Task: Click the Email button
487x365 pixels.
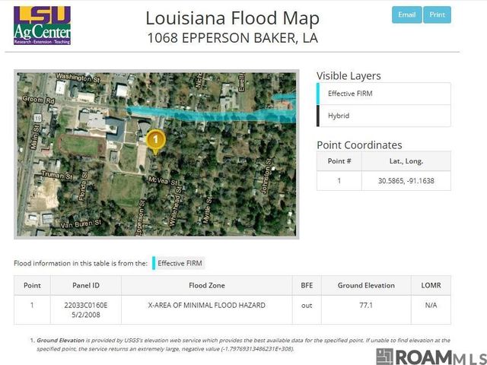Action: (x=406, y=15)
